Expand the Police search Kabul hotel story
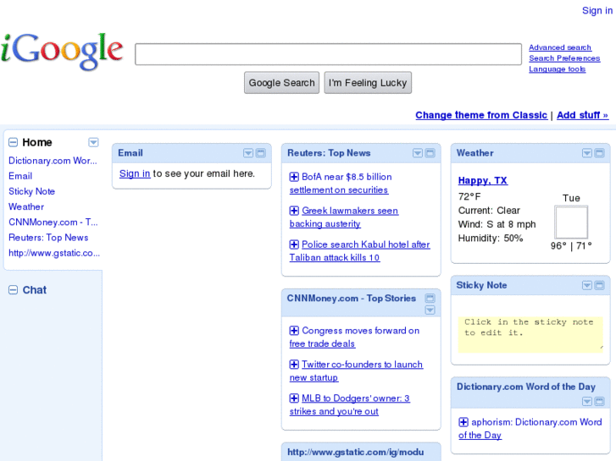The height and width of the screenshot is (461, 616). (x=294, y=244)
